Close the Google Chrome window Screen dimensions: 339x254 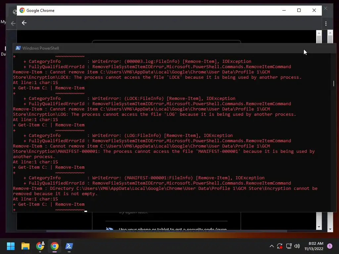pos(314,10)
